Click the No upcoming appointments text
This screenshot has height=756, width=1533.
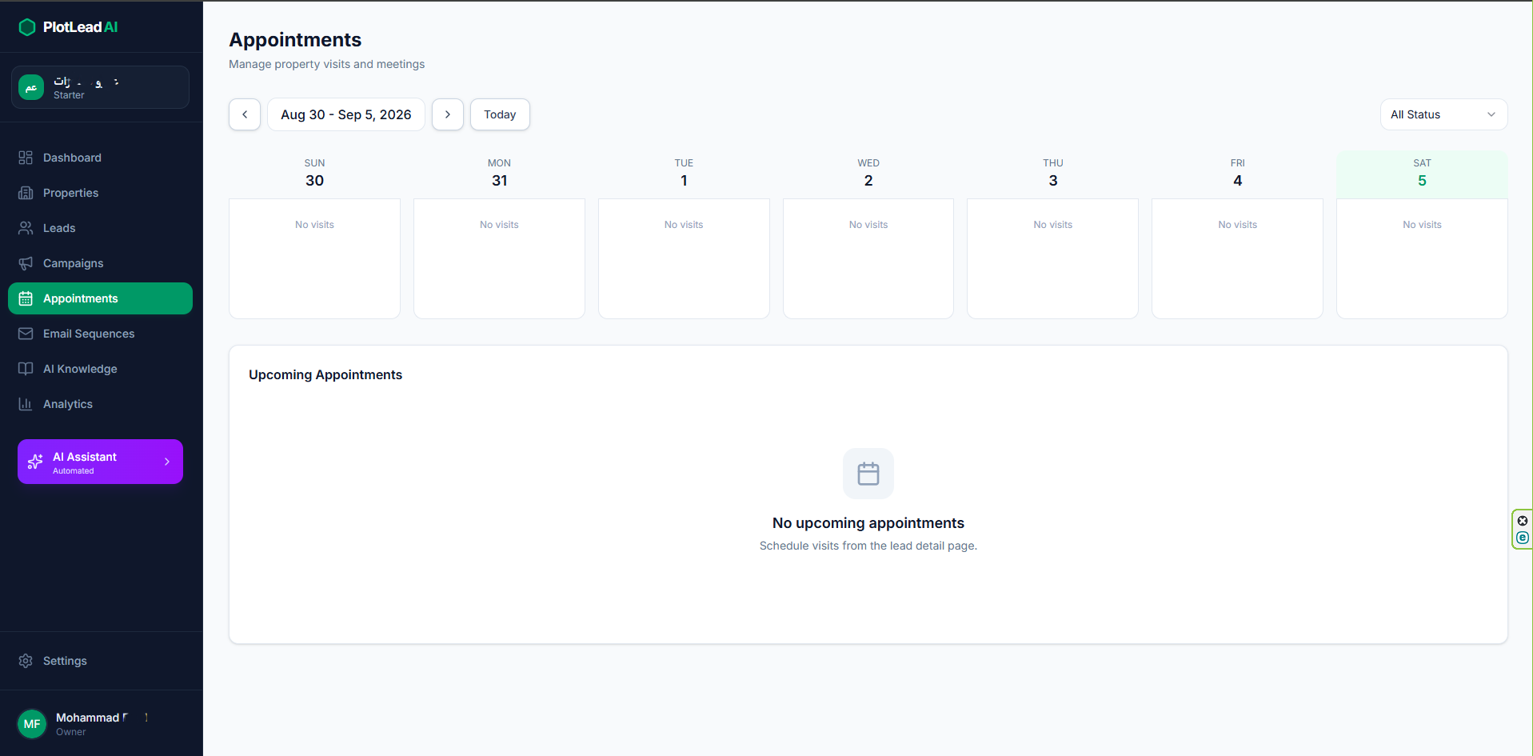click(868, 523)
